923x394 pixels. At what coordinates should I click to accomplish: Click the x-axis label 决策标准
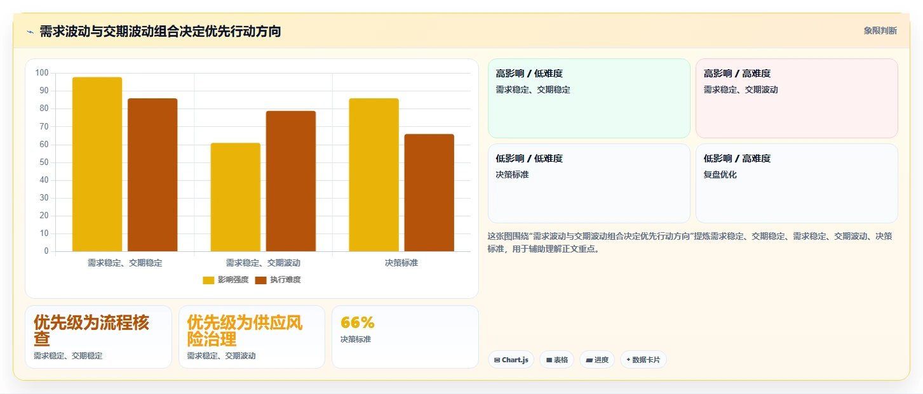pos(401,263)
